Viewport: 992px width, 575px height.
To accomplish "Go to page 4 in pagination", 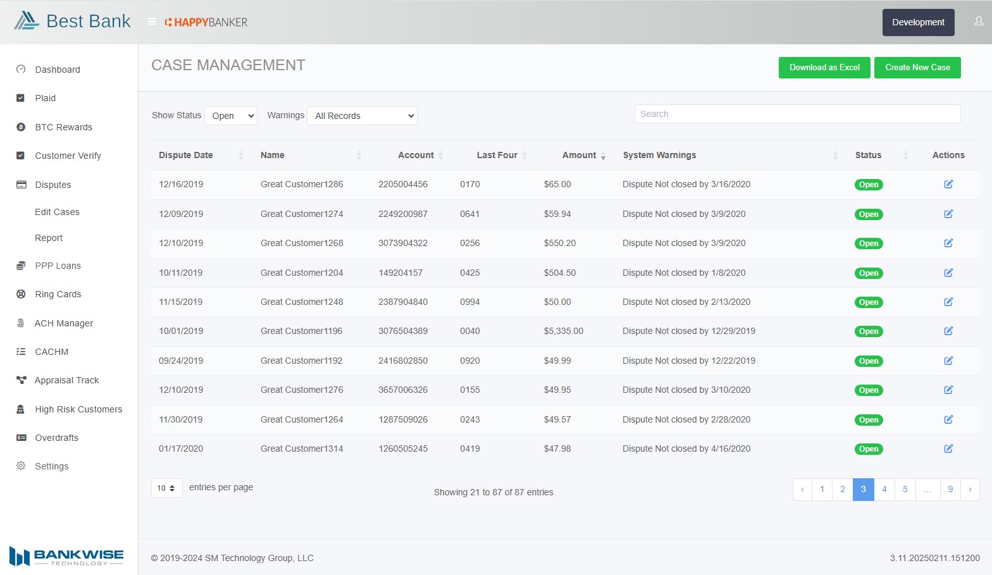I will 884,489.
